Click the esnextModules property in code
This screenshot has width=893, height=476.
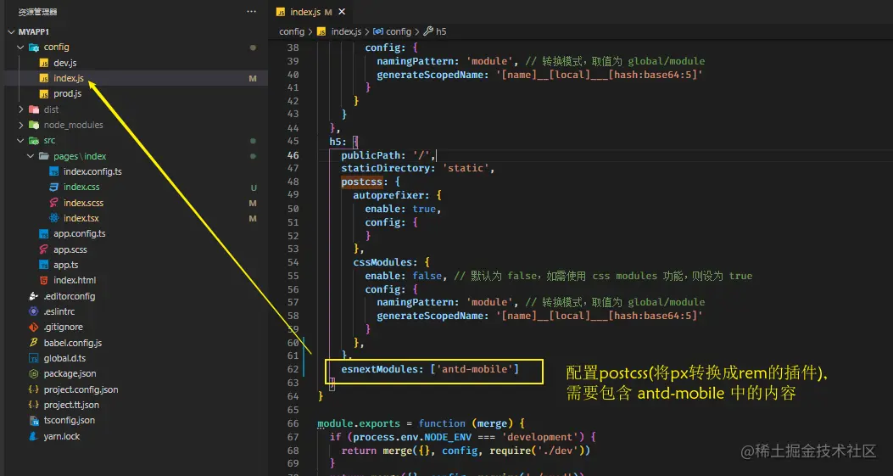coord(379,369)
